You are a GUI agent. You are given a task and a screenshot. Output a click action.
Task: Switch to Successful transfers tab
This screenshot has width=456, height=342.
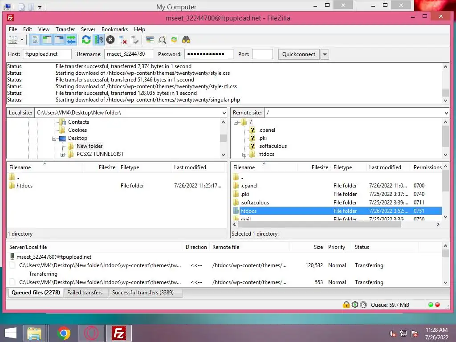point(143,293)
